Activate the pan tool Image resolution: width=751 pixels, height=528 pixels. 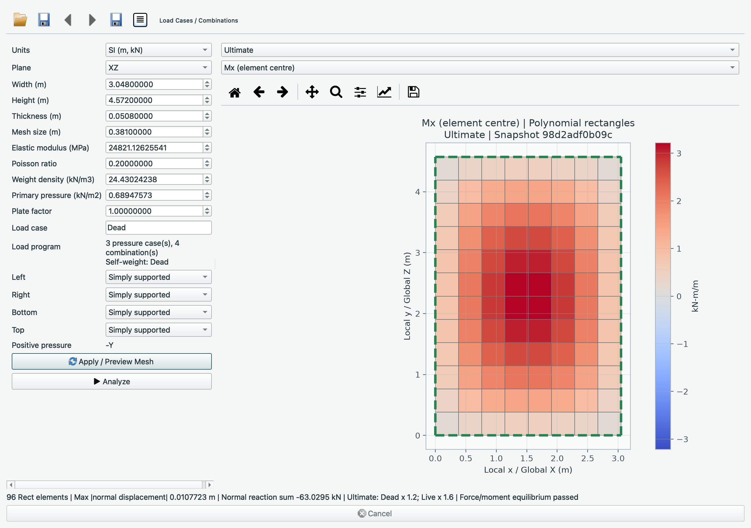tap(312, 92)
